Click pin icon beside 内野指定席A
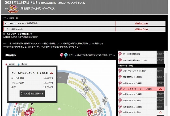This screenshot has height=116, width=170. [120, 112]
